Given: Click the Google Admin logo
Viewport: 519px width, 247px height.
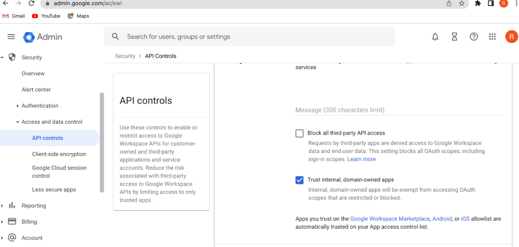Looking at the screenshot, I should tap(42, 37).
